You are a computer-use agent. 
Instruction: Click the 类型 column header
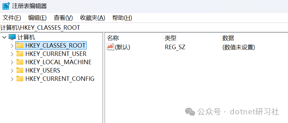191,38
